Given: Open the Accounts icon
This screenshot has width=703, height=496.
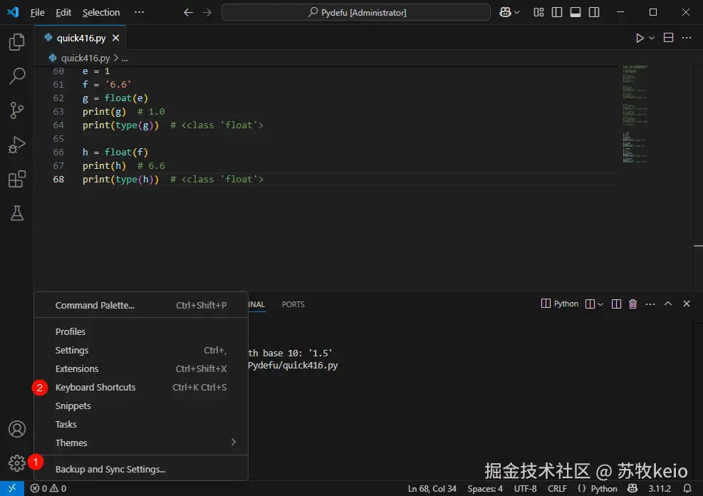Looking at the screenshot, I should (x=16, y=429).
